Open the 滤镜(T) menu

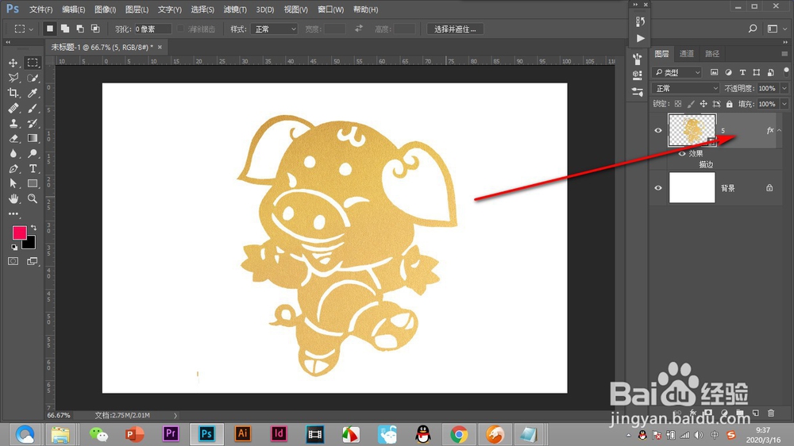[x=235, y=10]
